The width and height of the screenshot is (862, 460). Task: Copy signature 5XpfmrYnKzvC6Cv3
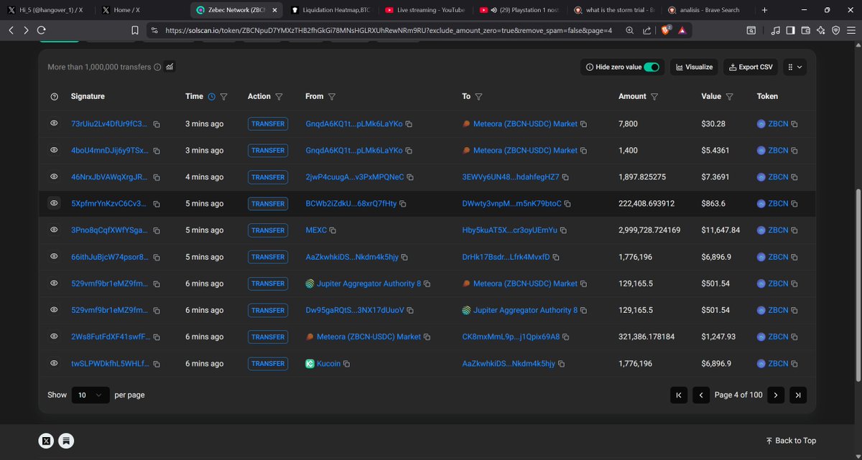(157, 204)
